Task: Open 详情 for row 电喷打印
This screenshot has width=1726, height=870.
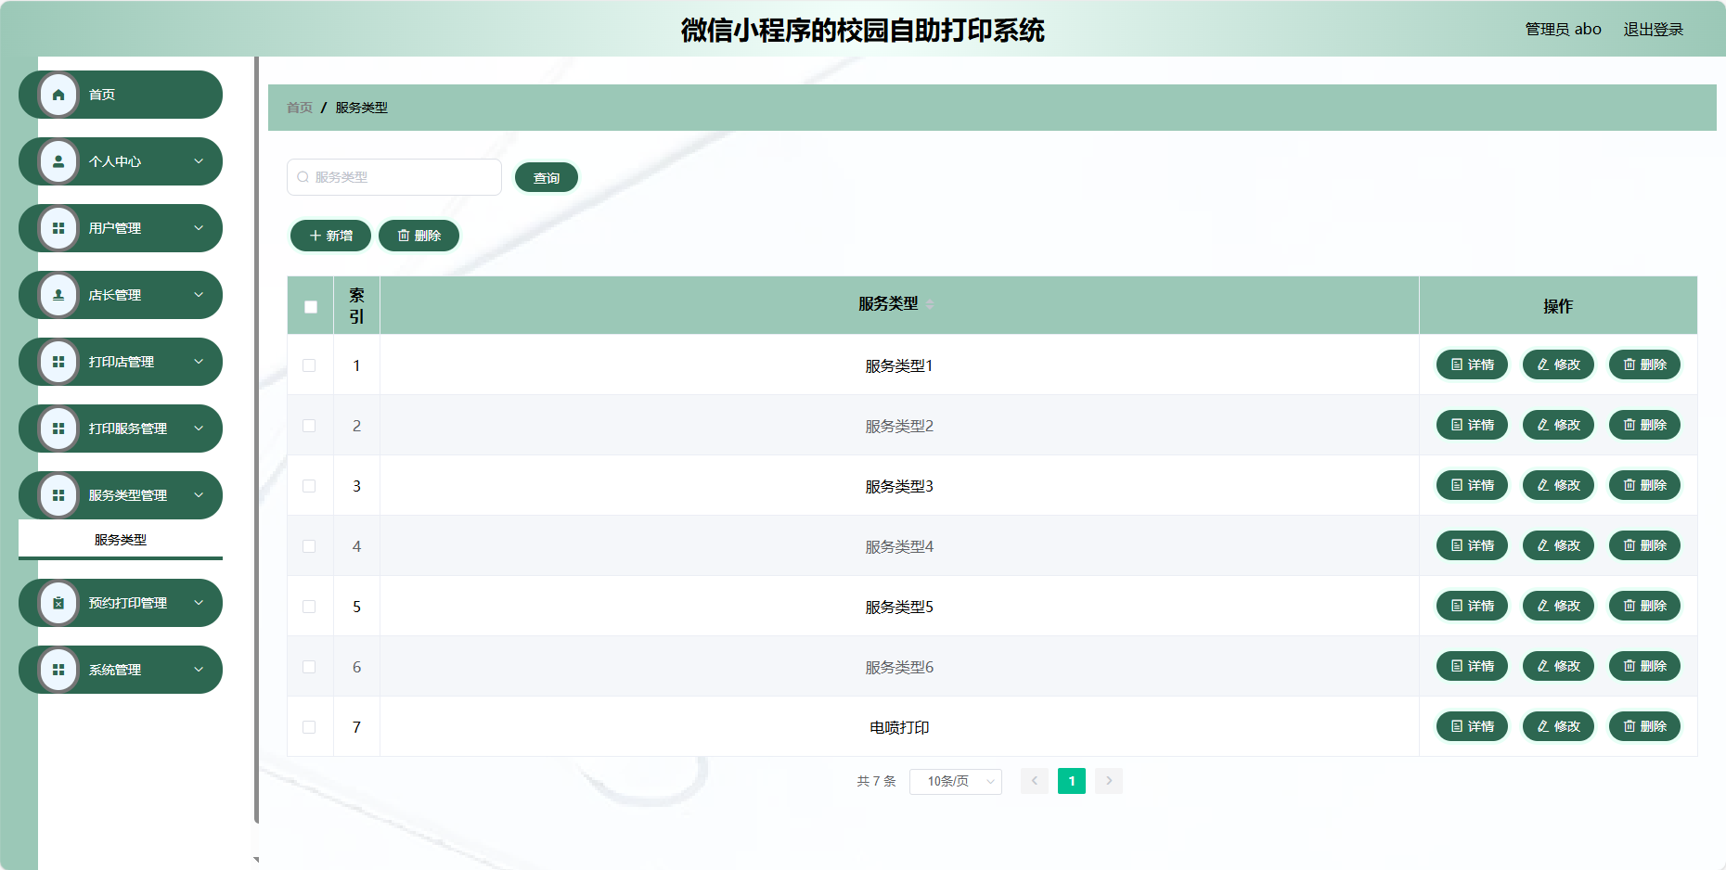Action: 1472,726
